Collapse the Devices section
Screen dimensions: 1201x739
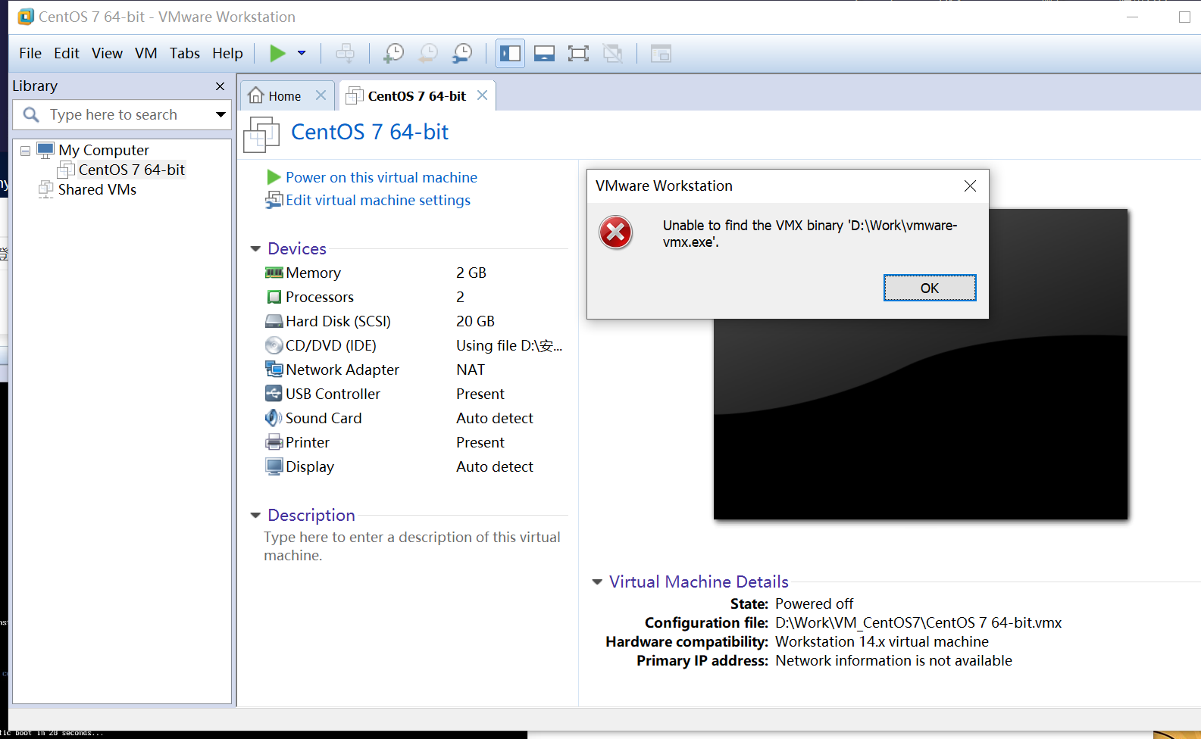255,249
